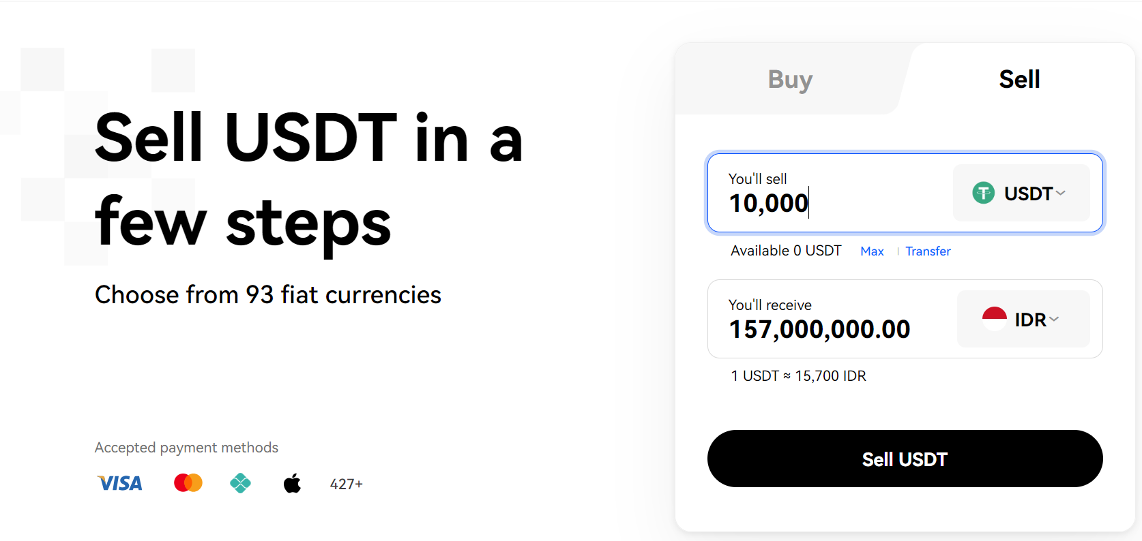The image size is (1142, 541).
Task: Expand the USDT crypto dropdown chevron
Action: [x=1061, y=194]
